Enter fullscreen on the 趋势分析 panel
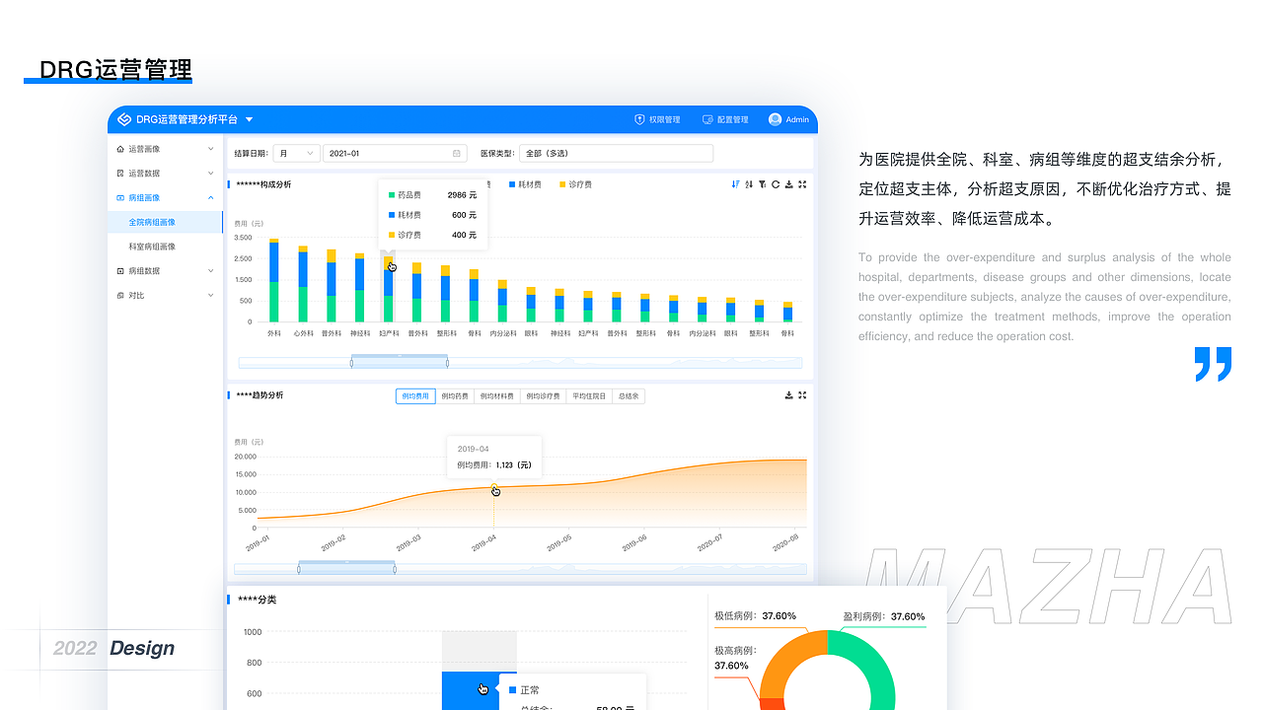This screenshot has height=710, width=1263. 803,395
